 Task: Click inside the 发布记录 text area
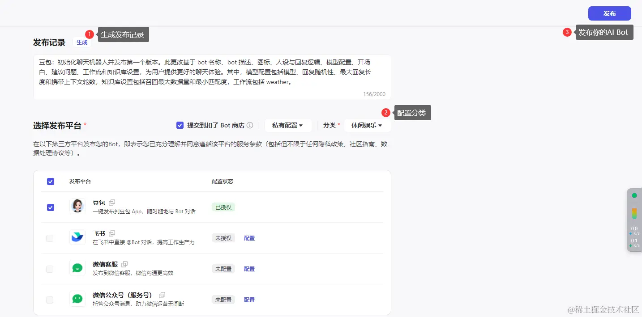(212, 77)
